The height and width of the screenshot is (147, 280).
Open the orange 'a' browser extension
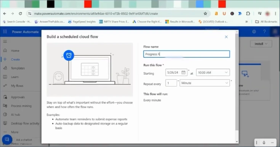[x=216, y=14]
